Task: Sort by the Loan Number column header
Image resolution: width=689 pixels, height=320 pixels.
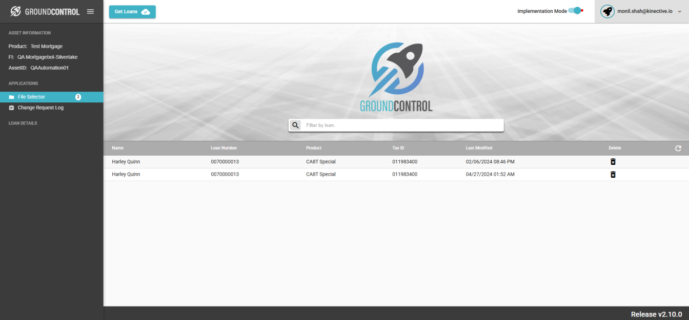Action: tap(224, 148)
